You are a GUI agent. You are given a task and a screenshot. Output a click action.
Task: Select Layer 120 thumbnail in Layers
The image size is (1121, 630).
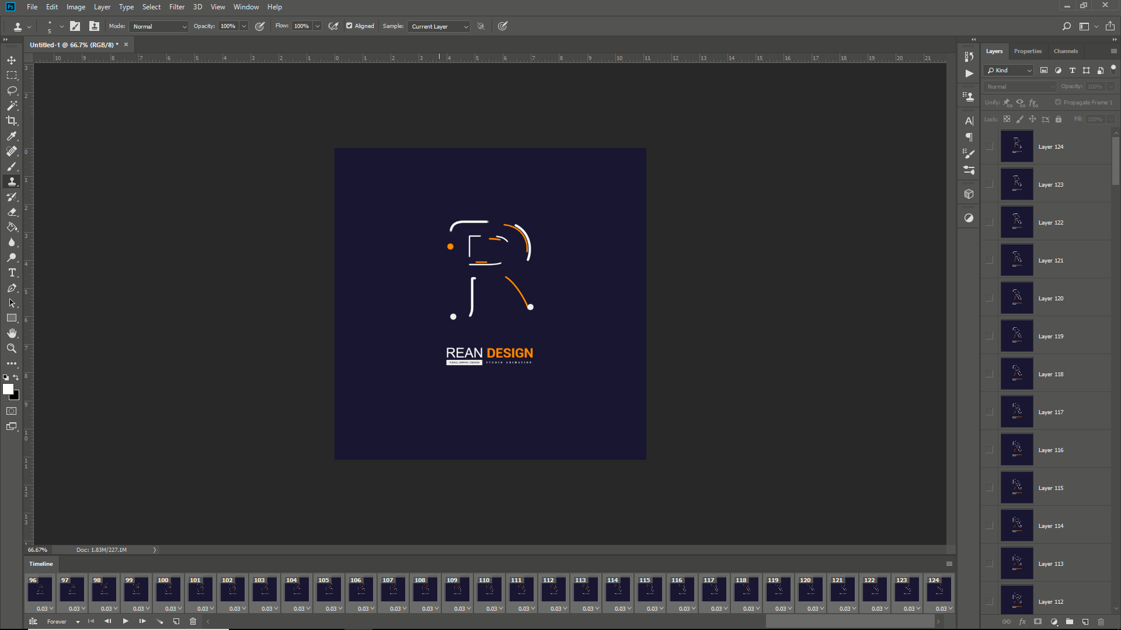[x=1017, y=298]
